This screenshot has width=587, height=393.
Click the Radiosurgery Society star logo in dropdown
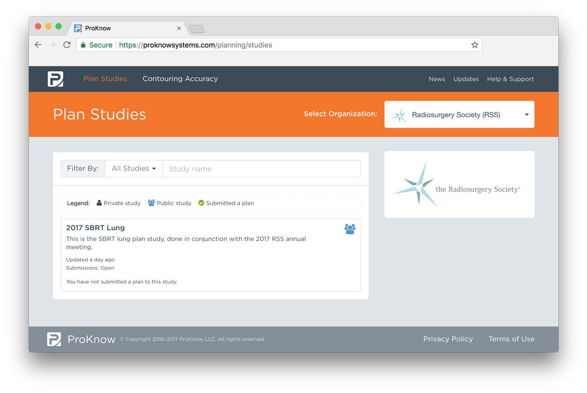coord(399,115)
